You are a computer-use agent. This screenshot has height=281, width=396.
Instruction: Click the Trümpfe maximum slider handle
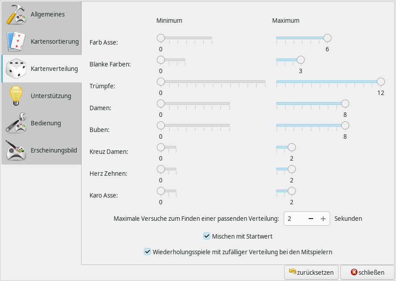(x=380, y=82)
